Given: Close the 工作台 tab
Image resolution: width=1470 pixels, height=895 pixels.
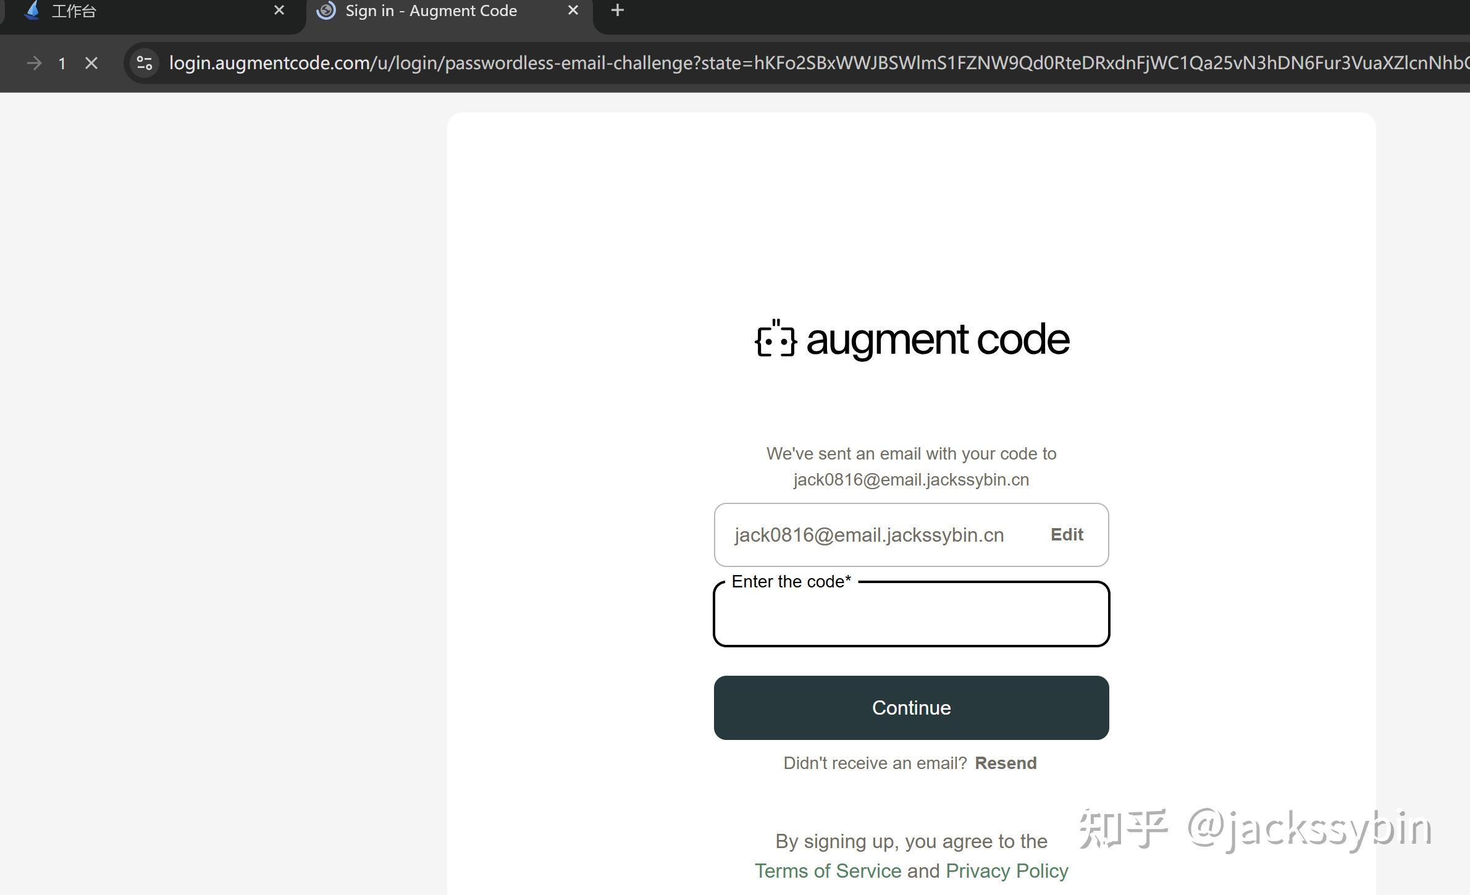Looking at the screenshot, I should 279,11.
